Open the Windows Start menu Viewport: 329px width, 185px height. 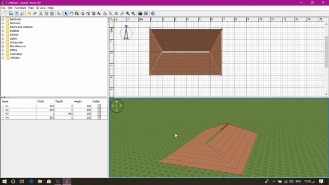pyautogui.click(x=4, y=181)
